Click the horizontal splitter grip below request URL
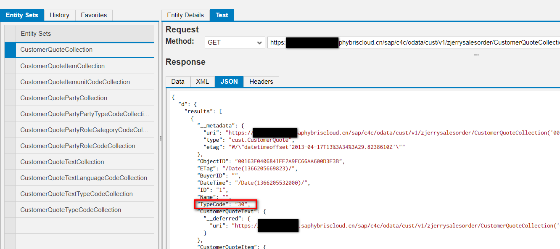Viewport: 560px width, 249px height. pyautogui.click(x=477, y=55)
